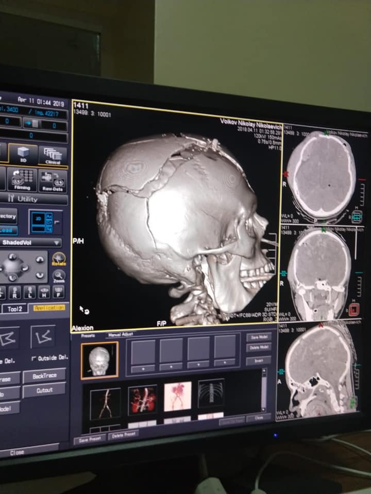Image resolution: width=371 pixels, height=494 pixels.
Task: Switch to the Manual Adjust tab
Action: (120, 336)
